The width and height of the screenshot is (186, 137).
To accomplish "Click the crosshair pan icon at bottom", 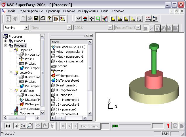I will tap(16, 126).
